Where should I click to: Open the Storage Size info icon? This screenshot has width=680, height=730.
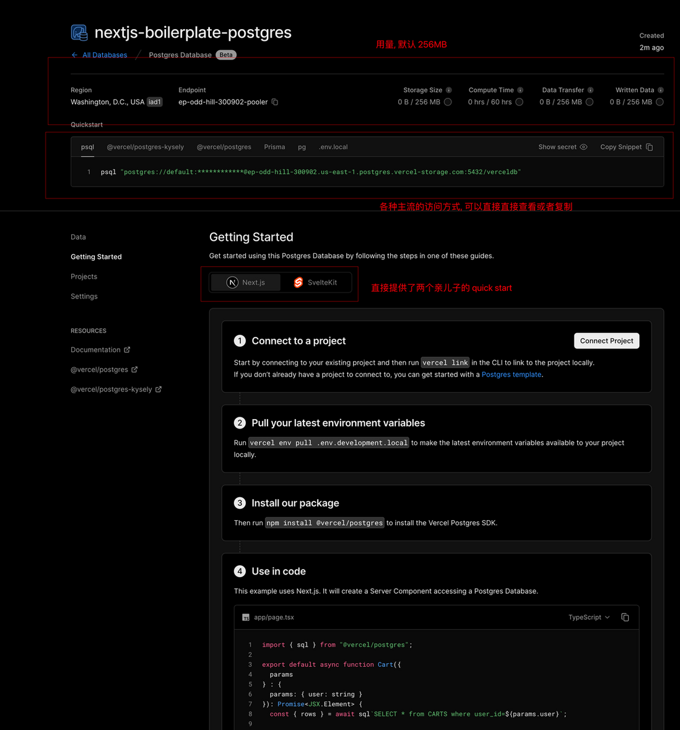click(449, 90)
